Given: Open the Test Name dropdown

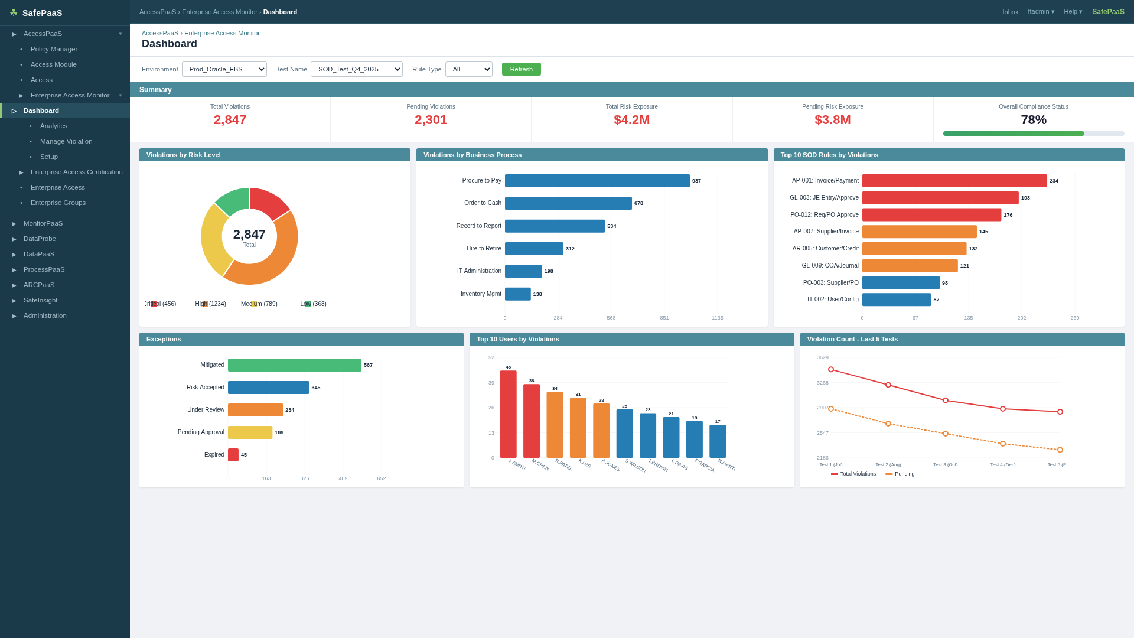Looking at the screenshot, I should click(x=356, y=69).
